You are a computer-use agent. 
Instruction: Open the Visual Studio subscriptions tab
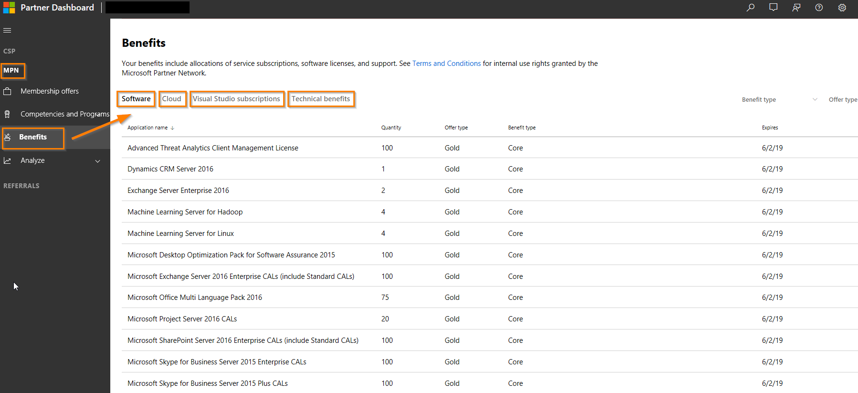click(236, 99)
